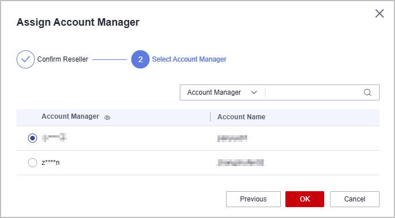Viewport: 395px width, 218px height.
Task: Click the magnifier search icon
Action: (368, 92)
